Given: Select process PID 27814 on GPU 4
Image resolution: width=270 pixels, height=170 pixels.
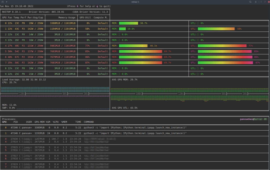Looking at the screenshot, I should [134, 142].
